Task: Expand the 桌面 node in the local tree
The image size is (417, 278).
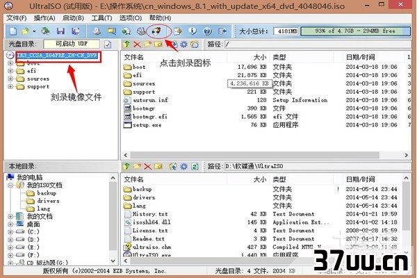Action: coord(10,224)
